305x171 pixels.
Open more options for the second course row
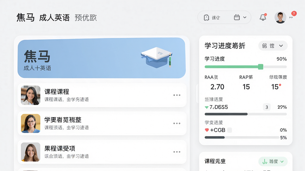tap(177, 123)
